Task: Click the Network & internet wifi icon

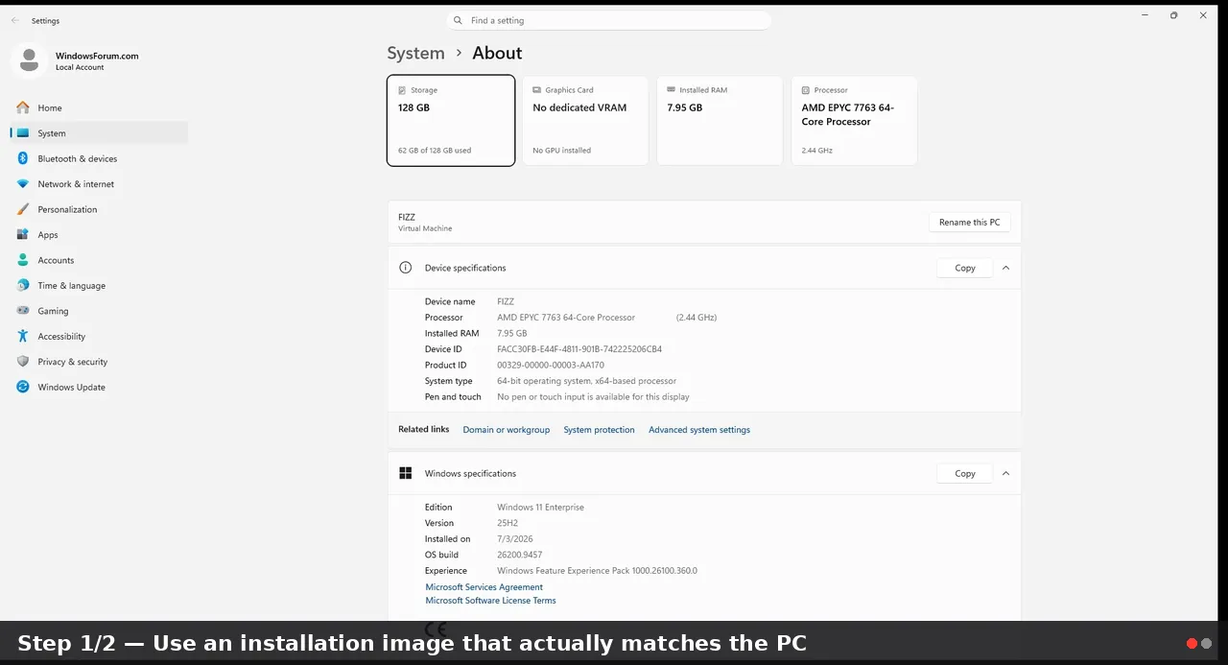Action: pyautogui.click(x=23, y=184)
